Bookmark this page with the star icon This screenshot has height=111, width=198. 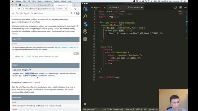[x=66, y=9]
